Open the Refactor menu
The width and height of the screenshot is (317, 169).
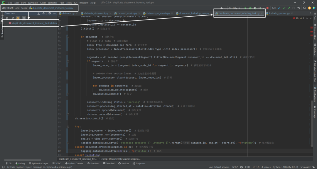pos(53,3)
